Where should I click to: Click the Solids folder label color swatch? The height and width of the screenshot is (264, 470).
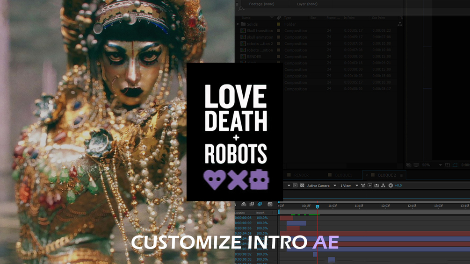pos(278,24)
